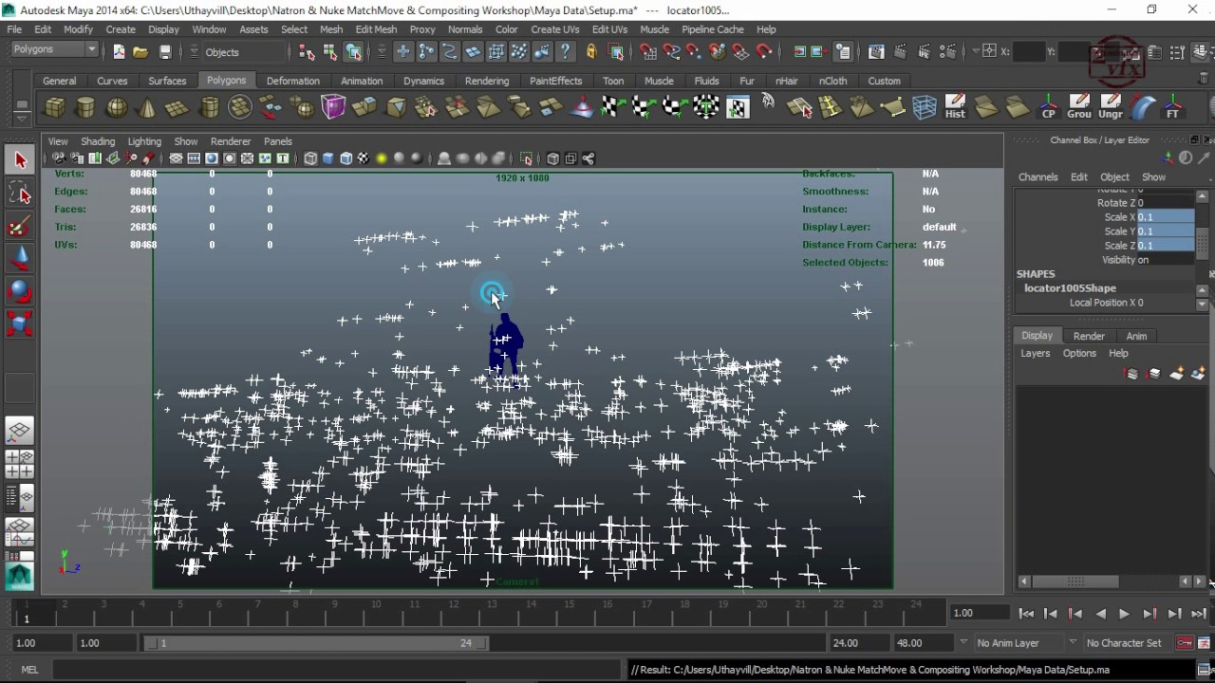The width and height of the screenshot is (1215, 683).
Task: Click the time range slider bar
Action: (x=316, y=643)
